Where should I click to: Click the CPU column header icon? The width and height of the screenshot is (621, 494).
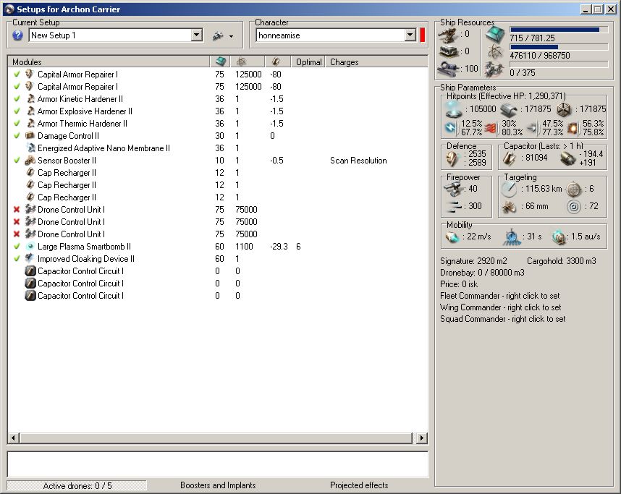(221, 62)
